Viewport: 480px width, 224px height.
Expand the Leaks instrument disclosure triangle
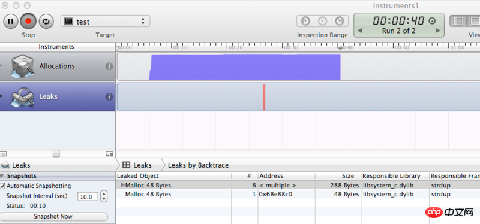click(x=1, y=96)
